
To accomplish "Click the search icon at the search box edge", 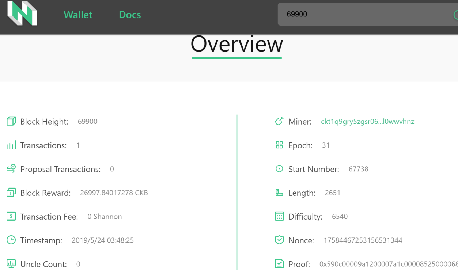I will [455, 15].
